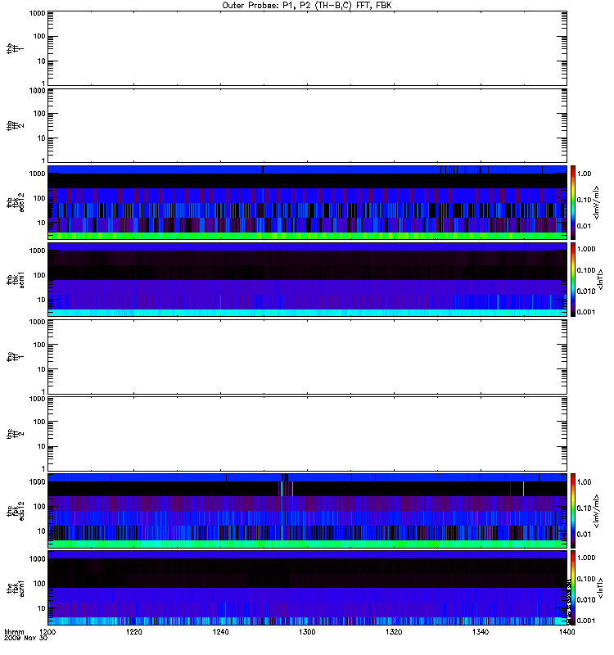Click the 'thb fbk edc12' y-axis title

16,202
